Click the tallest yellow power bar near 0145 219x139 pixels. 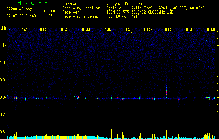(111, 134)
